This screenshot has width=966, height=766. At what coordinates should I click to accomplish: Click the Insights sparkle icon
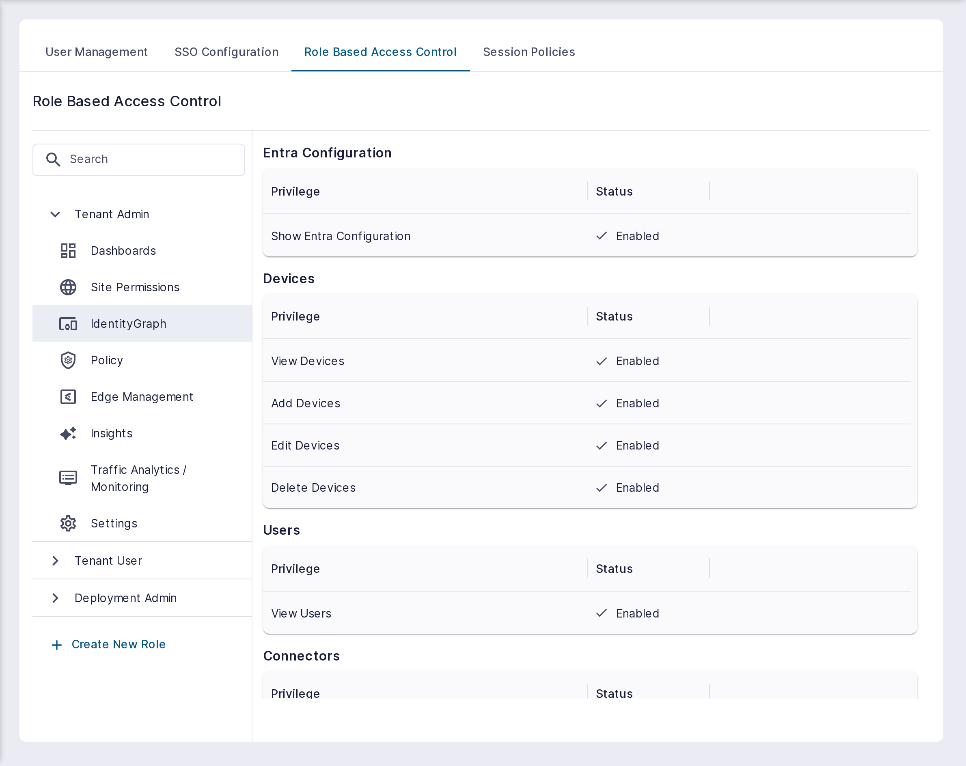click(x=68, y=433)
